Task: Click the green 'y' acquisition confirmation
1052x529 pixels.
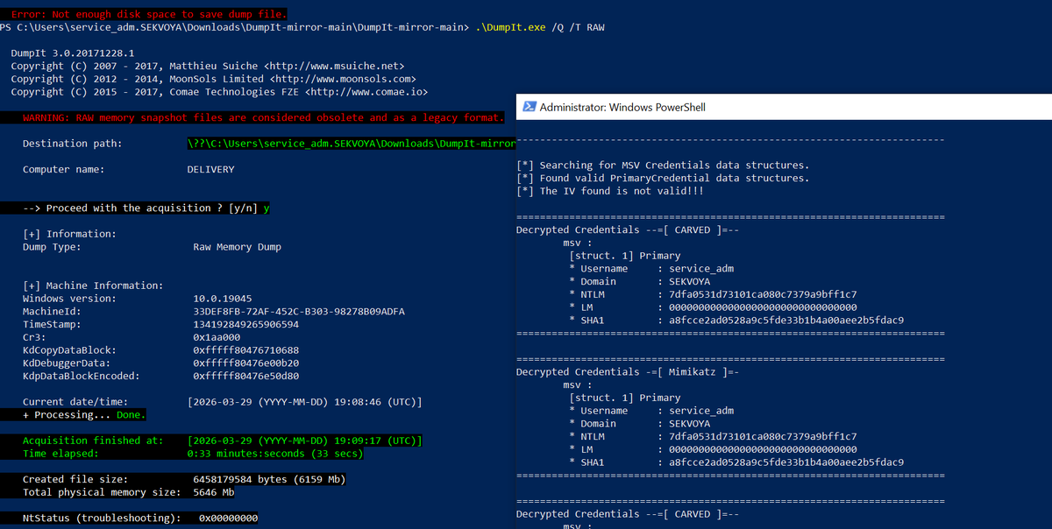Action: pyautogui.click(x=267, y=208)
